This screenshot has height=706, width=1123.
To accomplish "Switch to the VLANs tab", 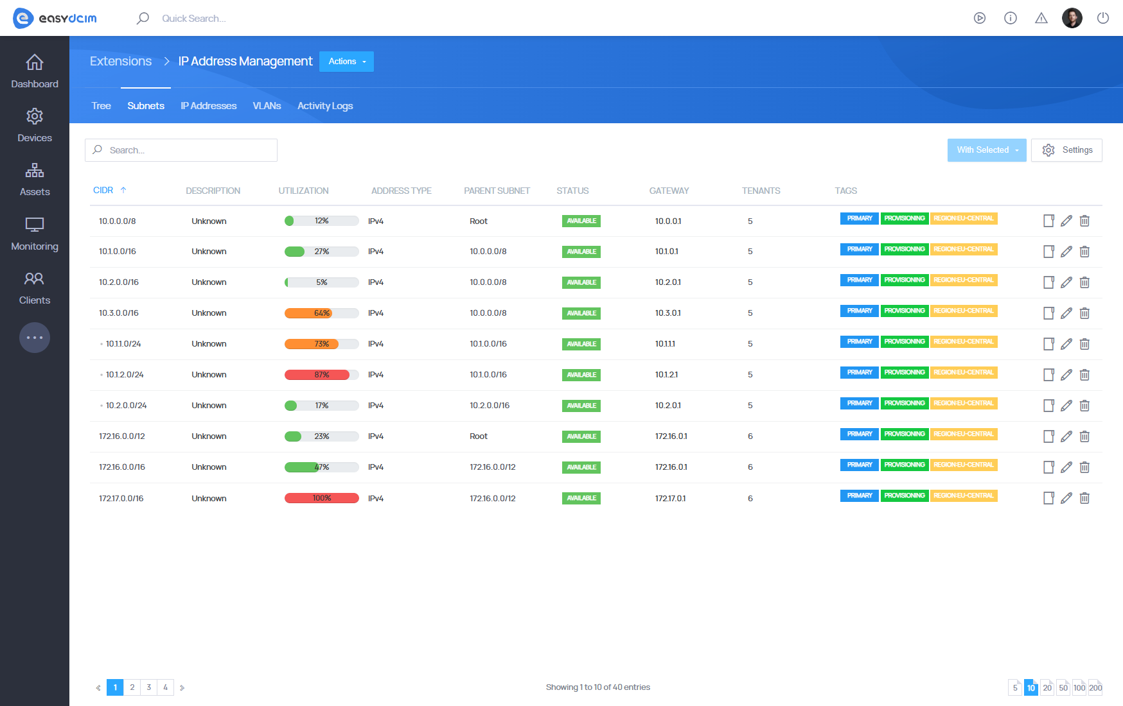I will pos(267,106).
